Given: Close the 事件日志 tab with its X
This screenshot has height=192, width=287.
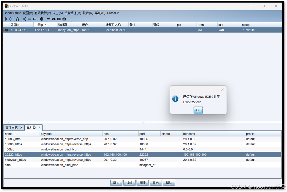Looking at the screenshot, I should [x=21, y=128].
